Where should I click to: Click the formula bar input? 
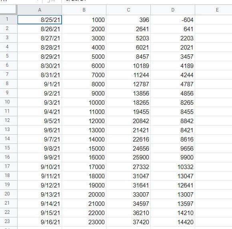pyautogui.click(x=146, y=1)
